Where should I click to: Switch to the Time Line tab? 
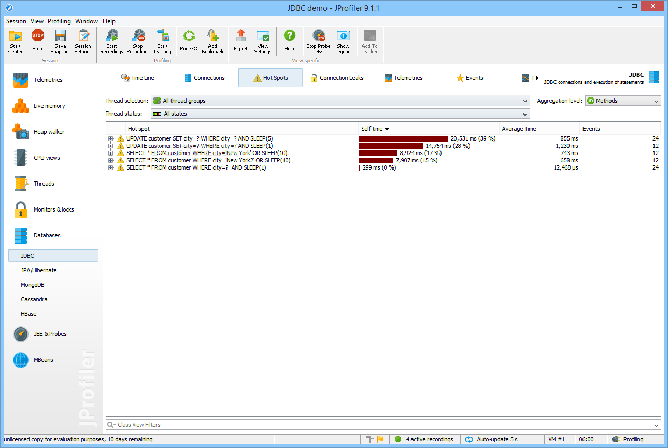(137, 78)
